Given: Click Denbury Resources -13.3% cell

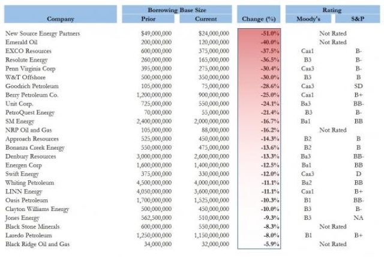Looking at the screenshot, I should (x=269, y=156).
